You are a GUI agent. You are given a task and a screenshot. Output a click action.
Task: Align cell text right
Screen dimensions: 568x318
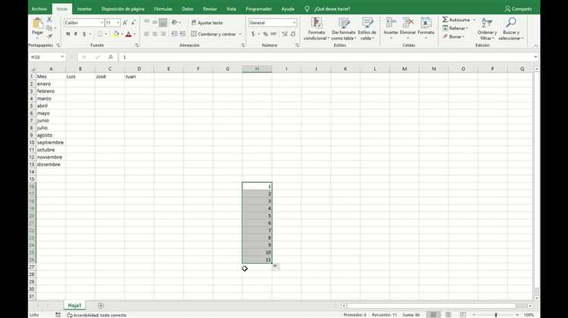click(163, 34)
